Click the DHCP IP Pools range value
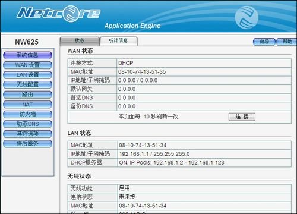The width and height of the screenshot is (297, 214). [172, 163]
